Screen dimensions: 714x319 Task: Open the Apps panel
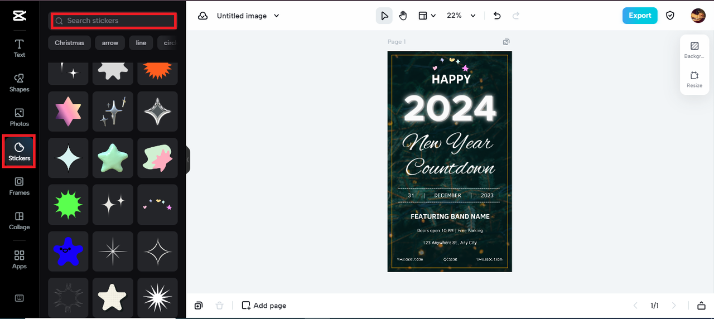point(20,260)
